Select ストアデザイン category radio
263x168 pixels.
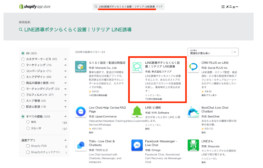tap(23, 77)
